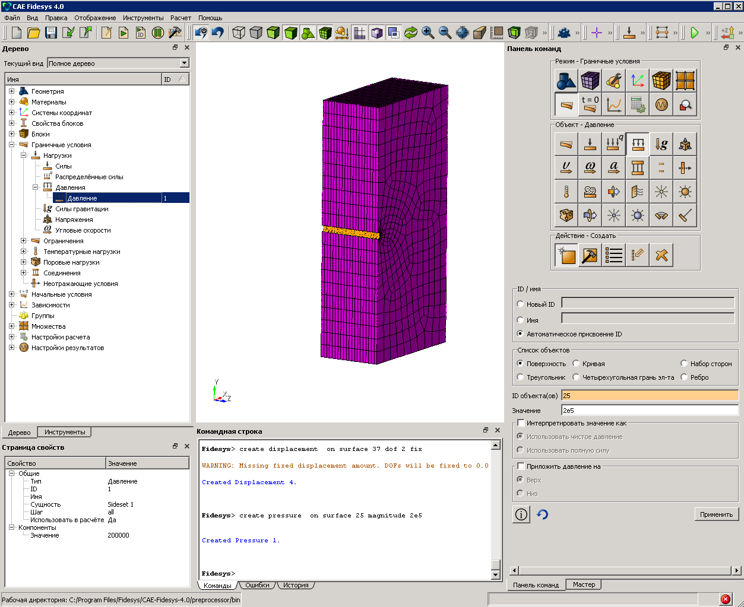Click the blue reset arrow button
The height and width of the screenshot is (607, 744).
[543, 514]
